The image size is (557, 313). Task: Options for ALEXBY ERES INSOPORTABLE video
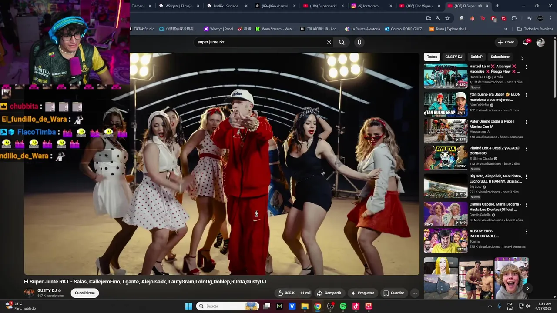click(x=526, y=232)
